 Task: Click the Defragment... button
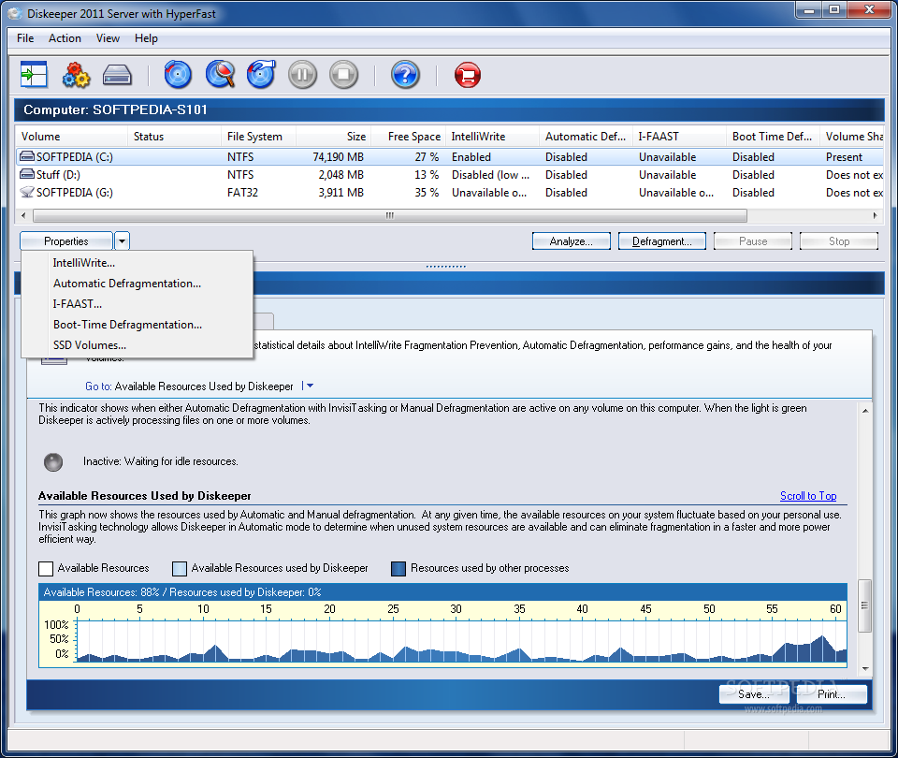[662, 241]
